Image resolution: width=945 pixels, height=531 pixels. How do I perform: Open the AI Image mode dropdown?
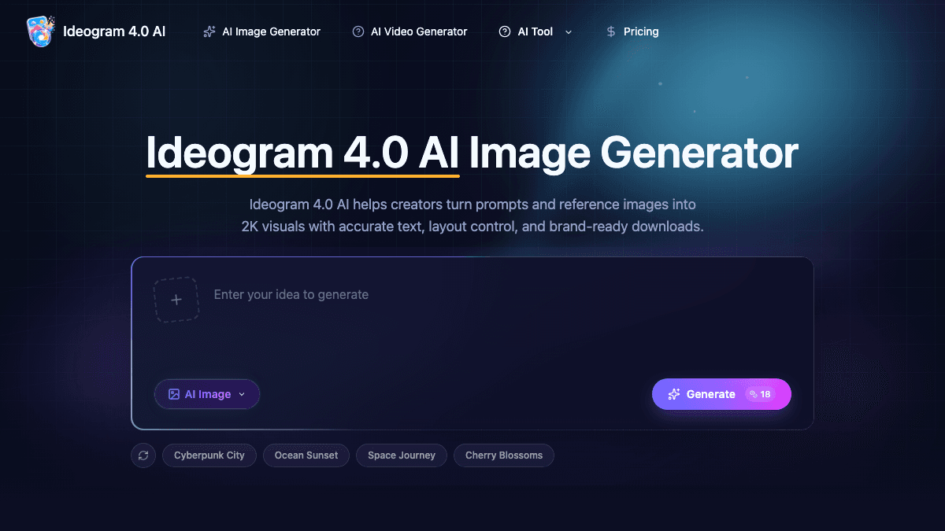click(x=207, y=394)
